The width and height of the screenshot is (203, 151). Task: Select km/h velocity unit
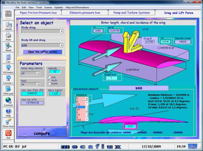pos(49,80)
